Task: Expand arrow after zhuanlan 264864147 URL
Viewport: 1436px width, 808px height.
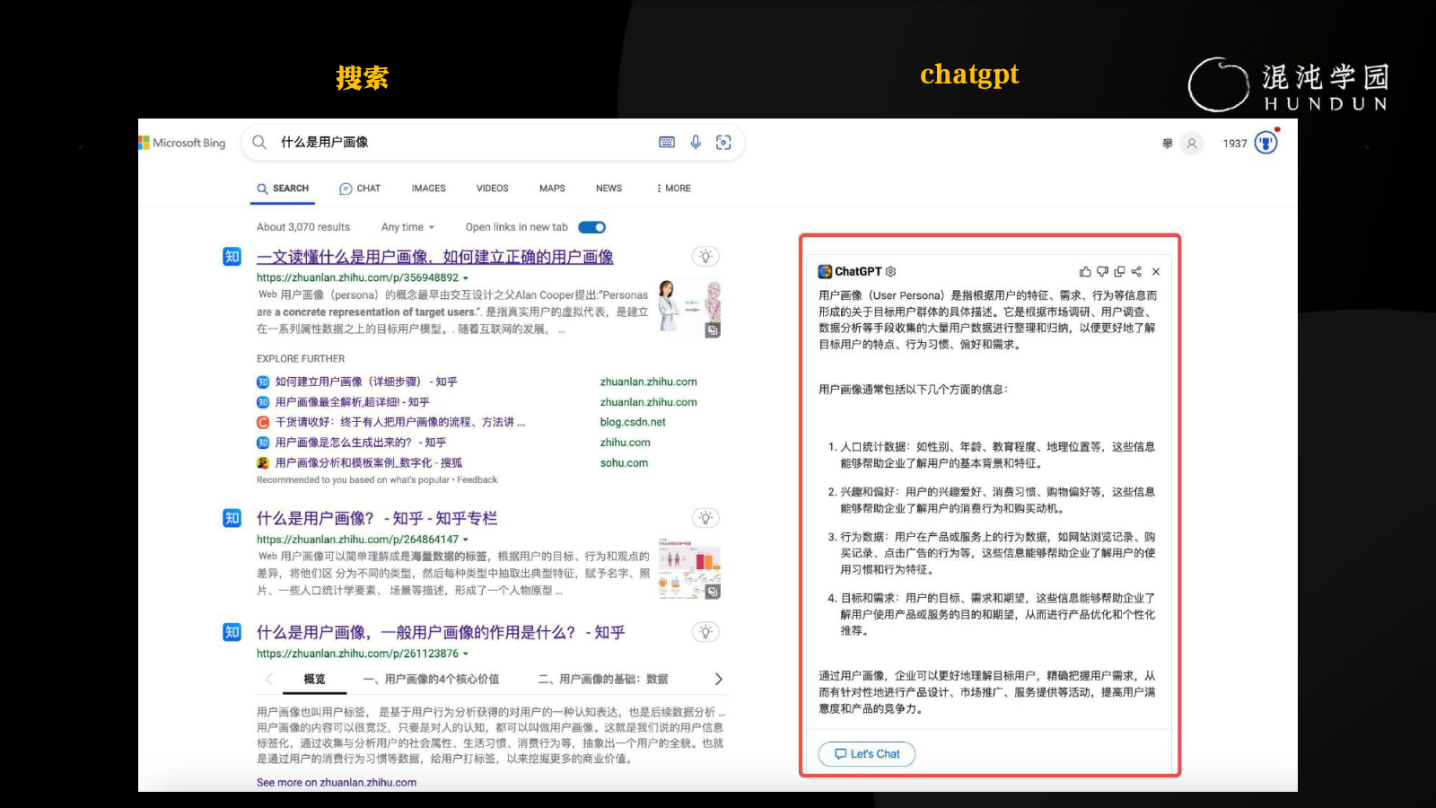Action: (x=465, y=540)
